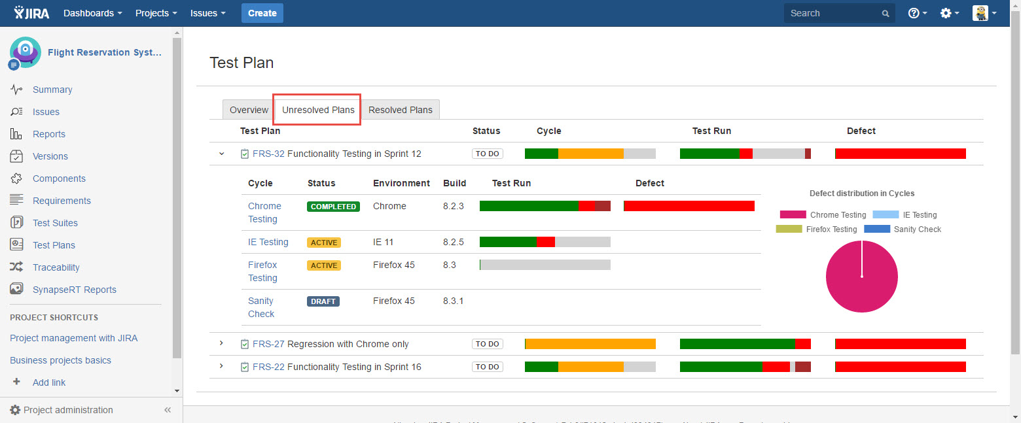Screen dimensions: 1021x423
Task: Open the Test Suites sidebar icon
Action: (17, 223)
